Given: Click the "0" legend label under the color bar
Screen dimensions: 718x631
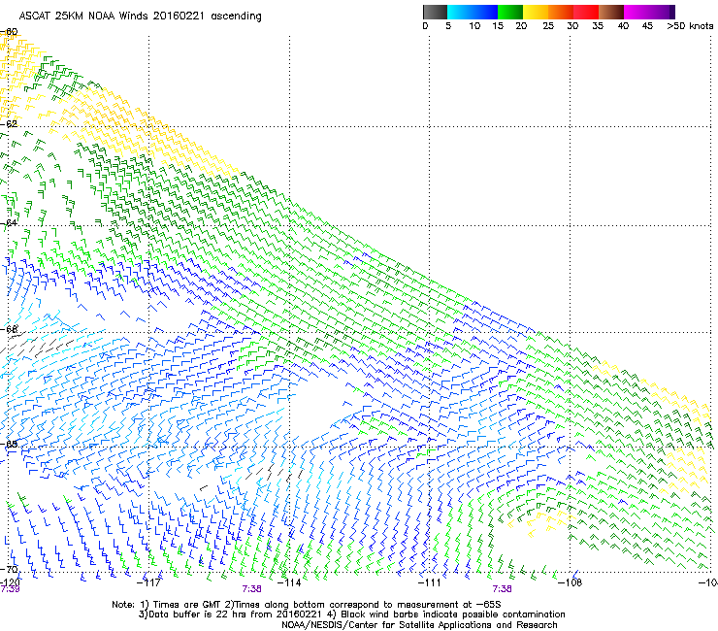Looking at the screenshot, I should click(425, 26).
